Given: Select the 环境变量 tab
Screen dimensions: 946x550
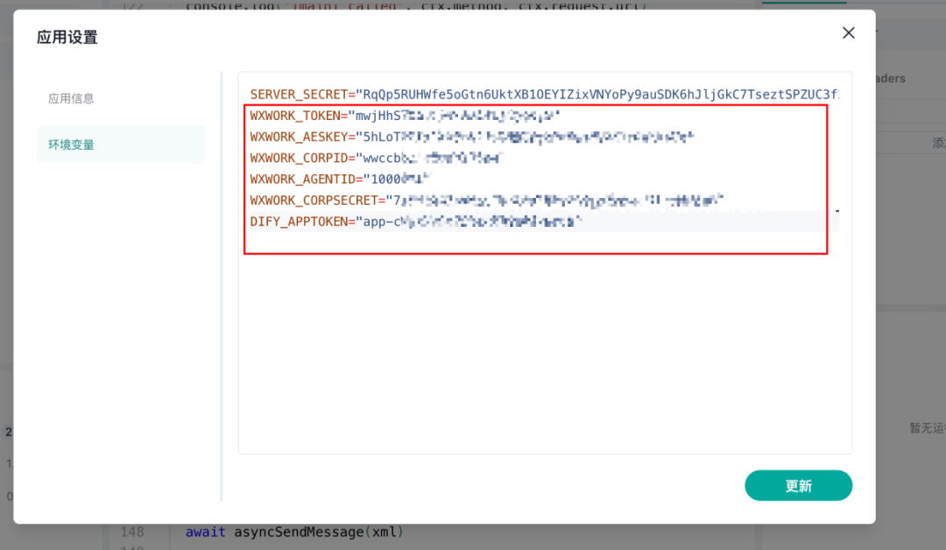Looking at the screenshot, I should (x=71, y=145).
